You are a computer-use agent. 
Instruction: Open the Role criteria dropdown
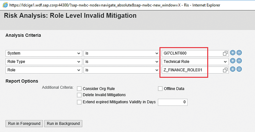click(x=44, y=70)
